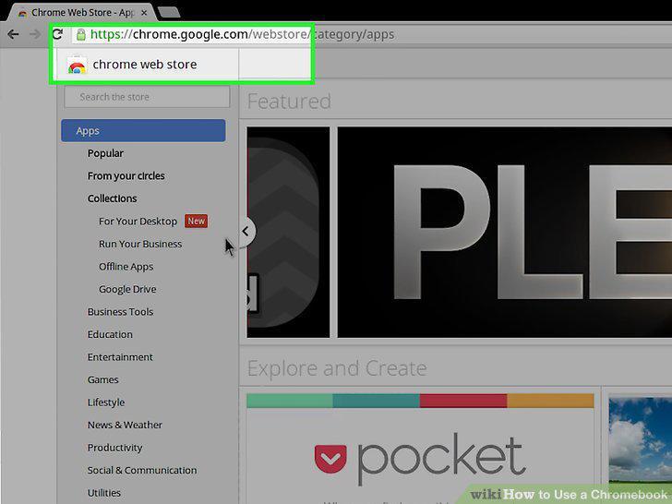672x504 pixels.
Task: Open Offline Apps collection
Action: click(x=126, y=267)
